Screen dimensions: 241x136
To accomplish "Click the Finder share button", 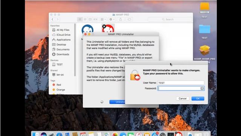I will 120,19.
